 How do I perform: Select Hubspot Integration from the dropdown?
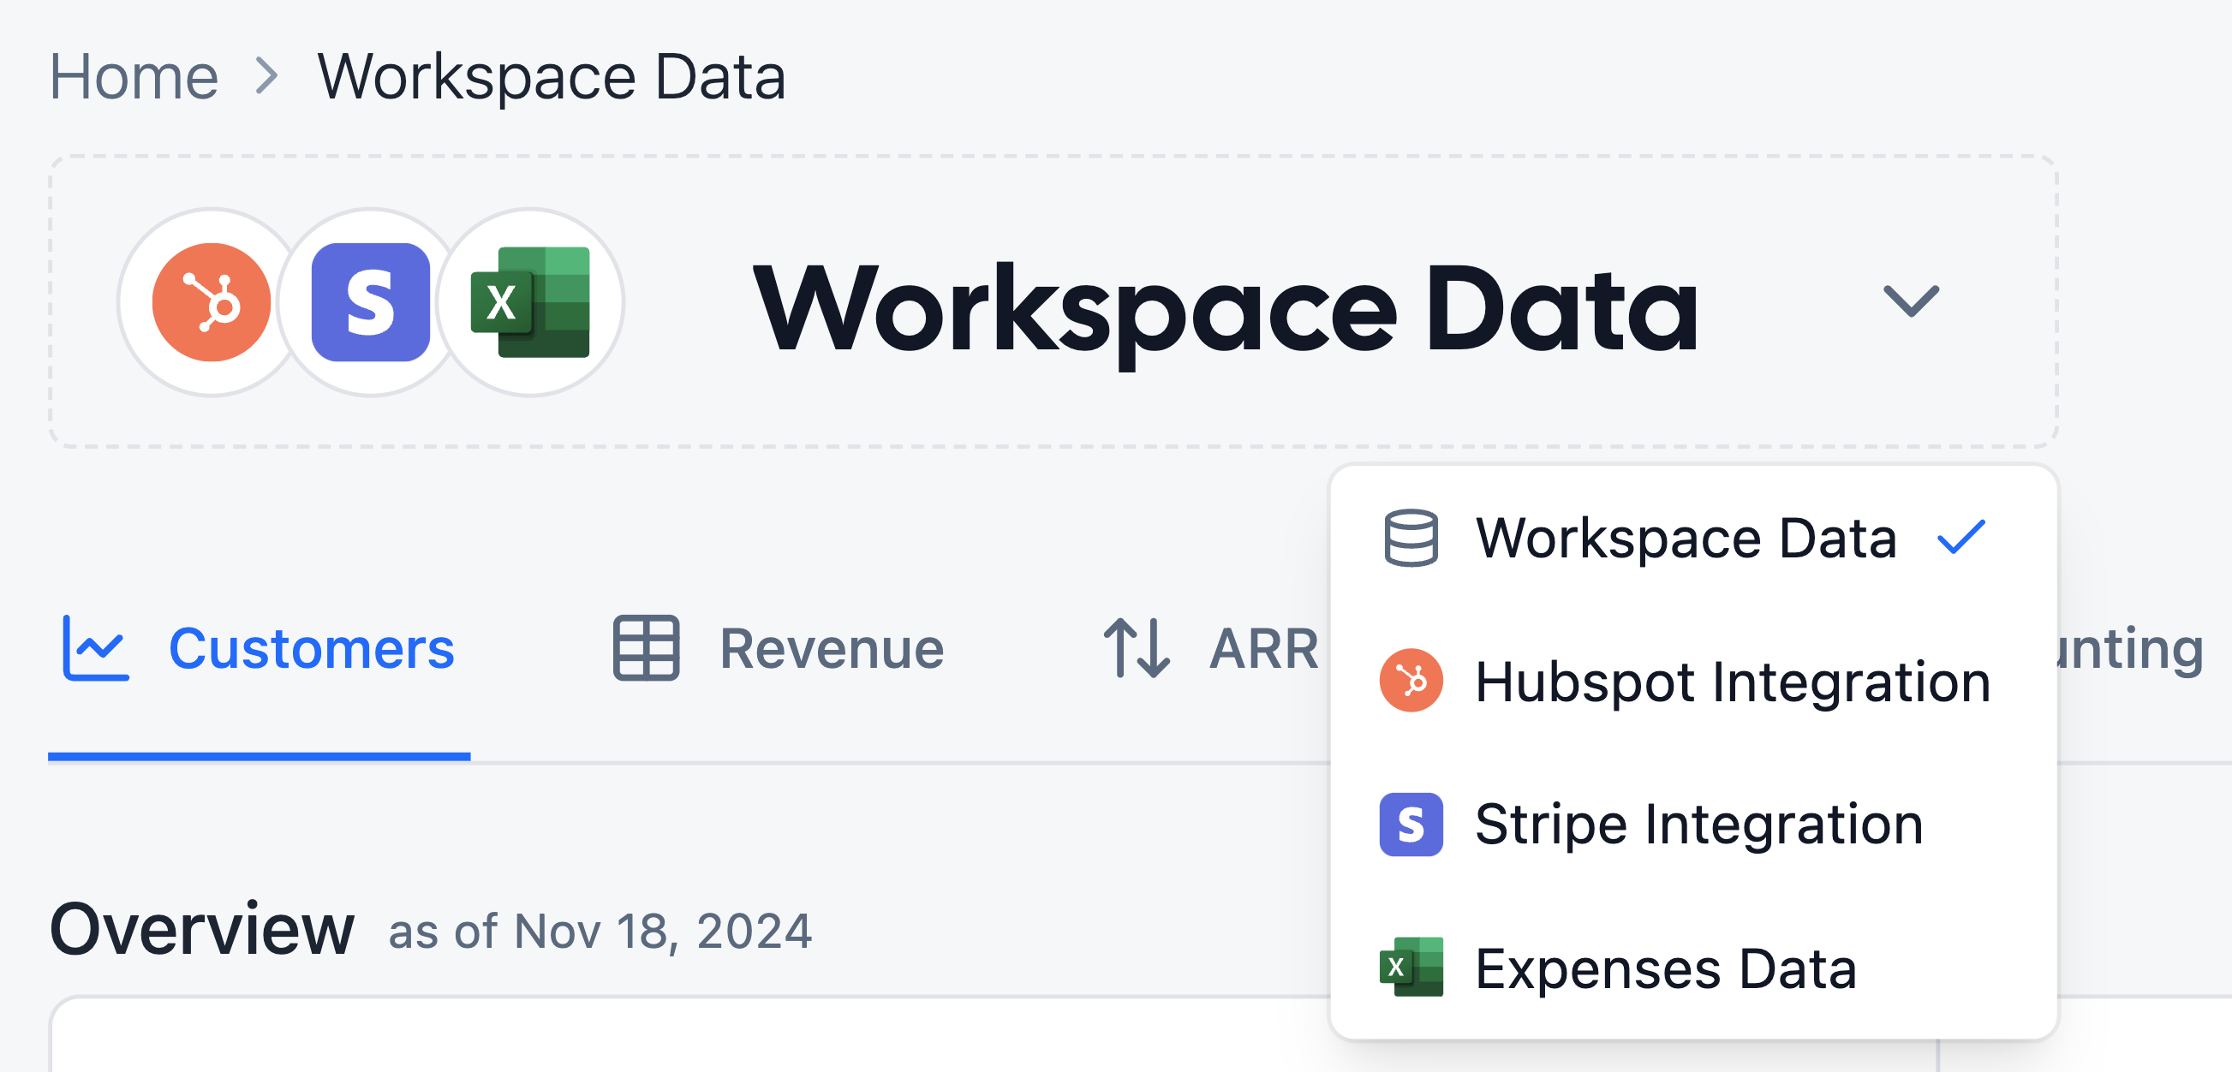click(1731, 682)
